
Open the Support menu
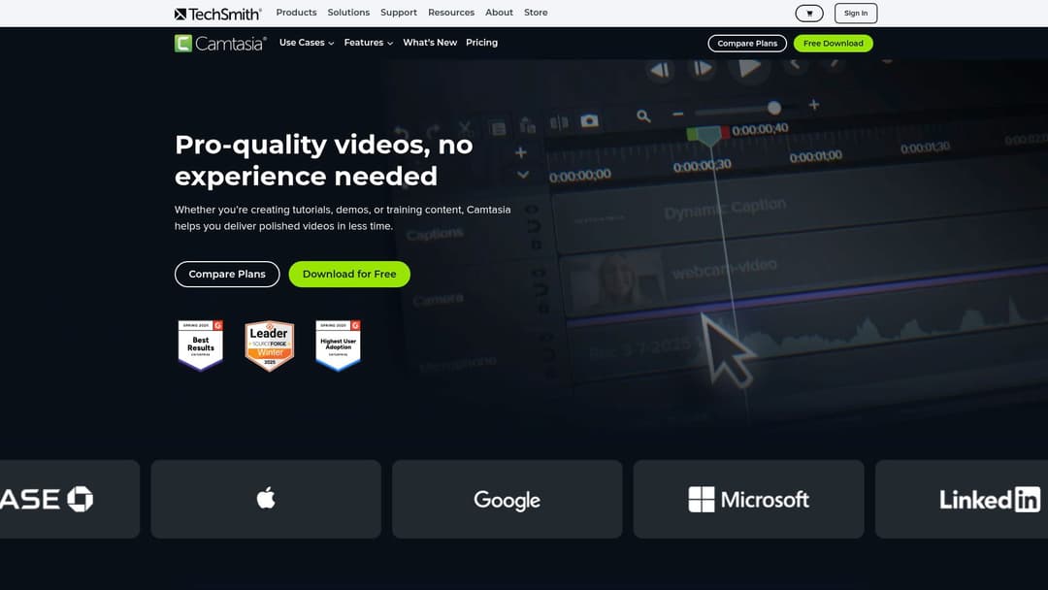point(399,13)
